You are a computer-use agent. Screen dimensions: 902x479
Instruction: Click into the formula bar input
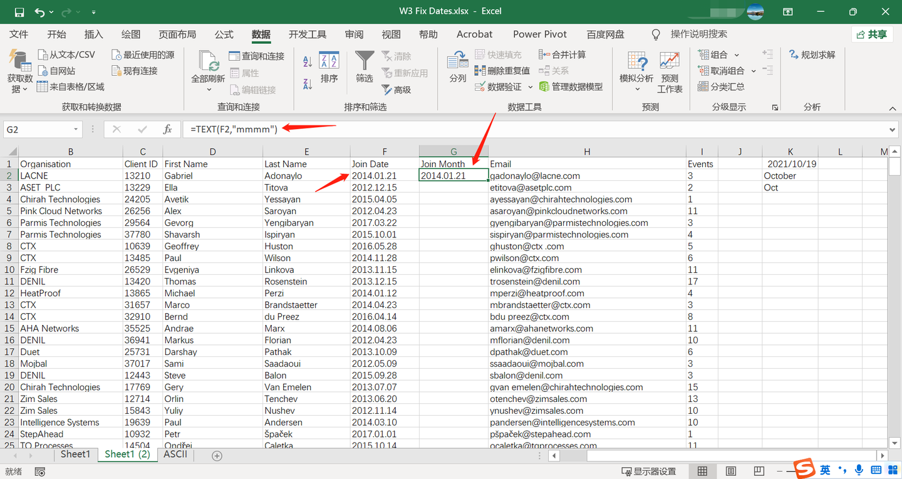tap(534, 130)
